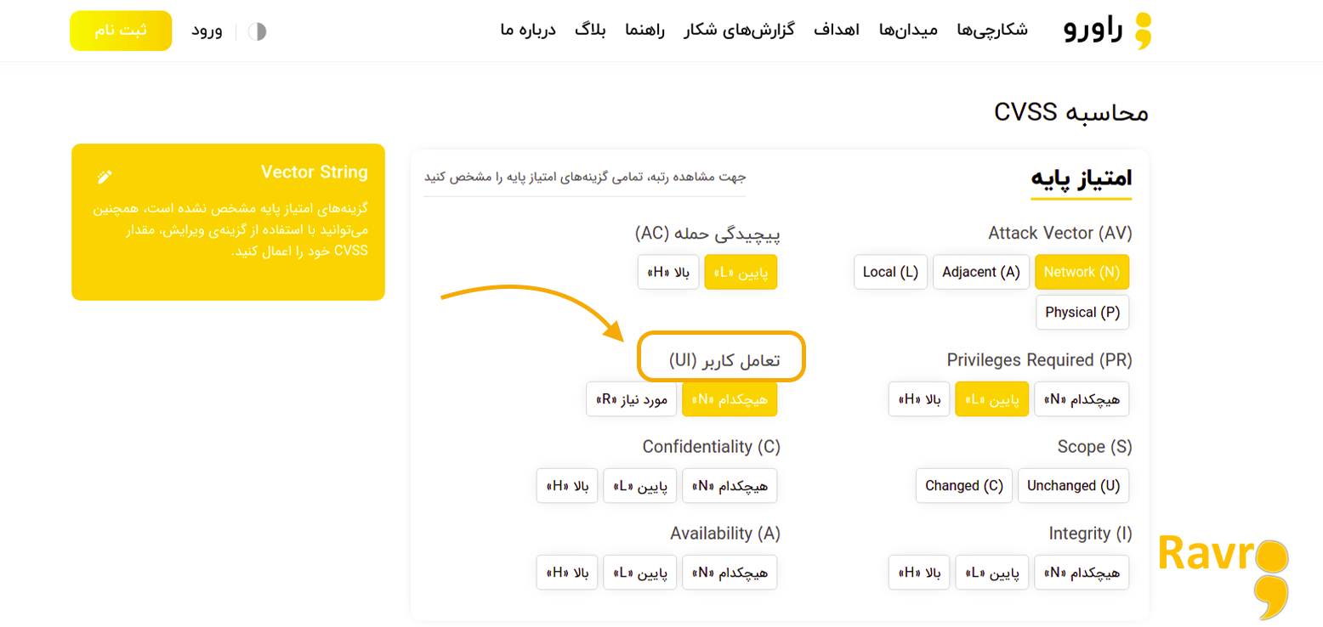This screenshot has height=627, width=1323.
Task: Toggle the dark mode half-circle icon
Action: (257, 31)
